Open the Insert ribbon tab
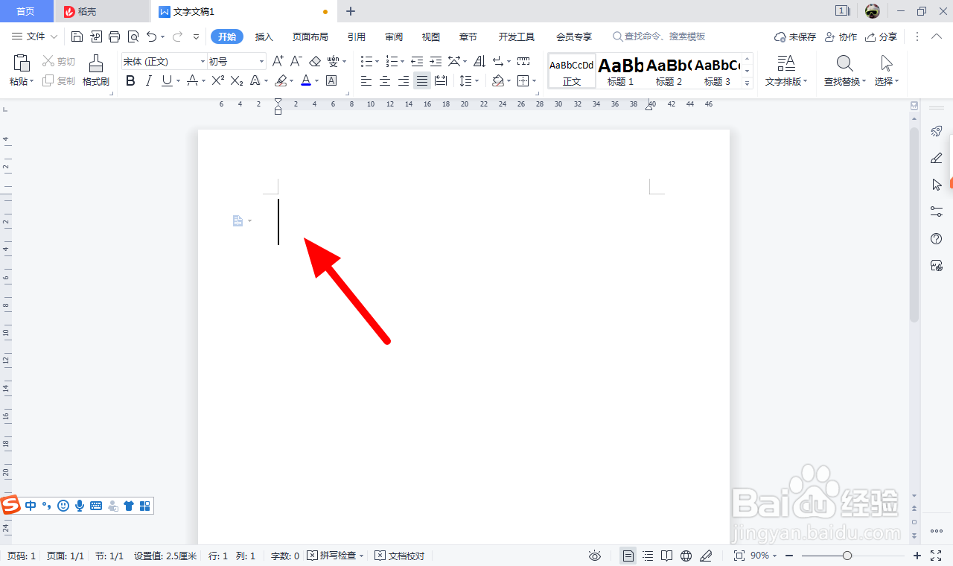This screenshot has width=953, height=566. pos(264,36)
